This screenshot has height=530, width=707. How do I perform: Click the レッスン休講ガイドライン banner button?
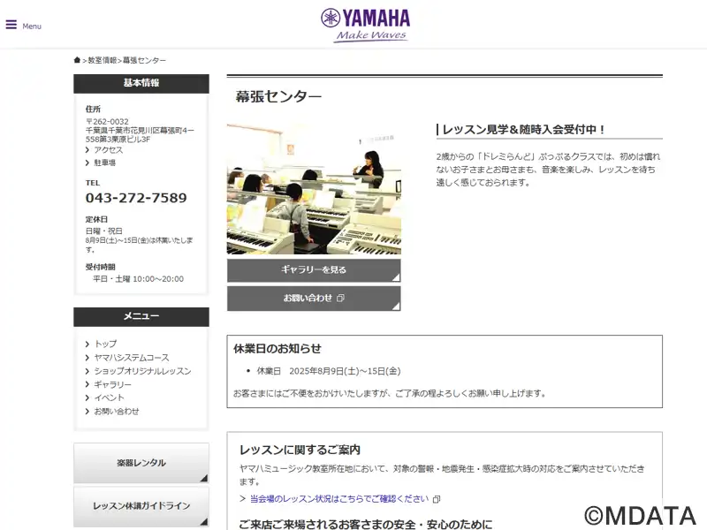141,506
